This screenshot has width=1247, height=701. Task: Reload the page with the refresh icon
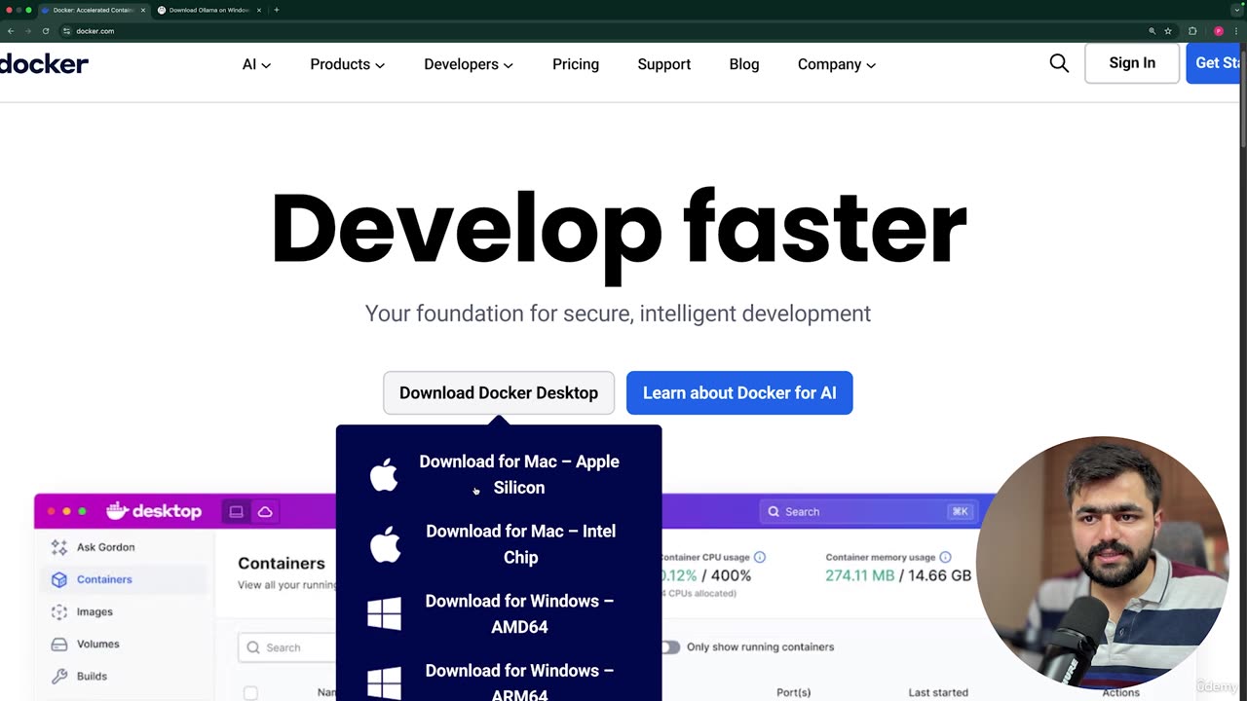click(45, 31)
